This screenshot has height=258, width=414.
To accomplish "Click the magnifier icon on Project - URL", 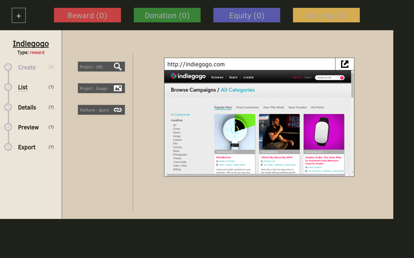I will 118,67.
